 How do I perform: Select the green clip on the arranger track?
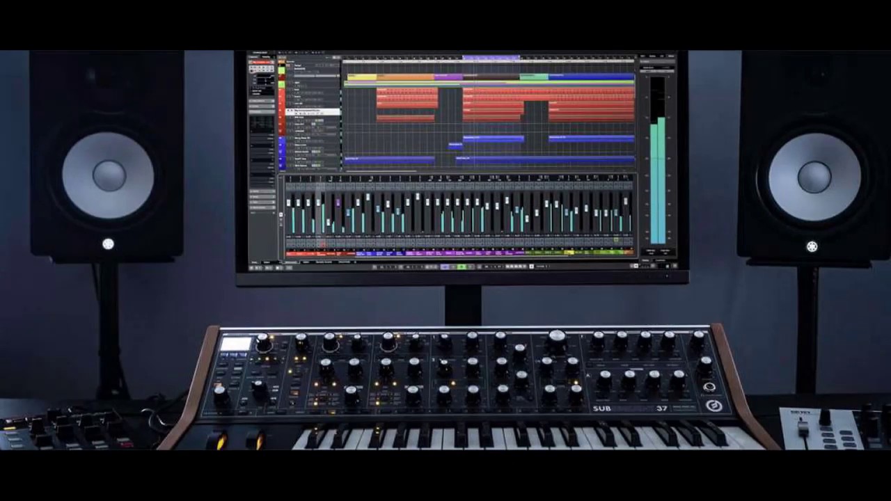[x=534, y=77]
